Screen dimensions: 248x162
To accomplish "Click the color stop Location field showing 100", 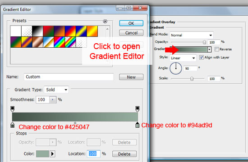I will [x=93, y=153].
